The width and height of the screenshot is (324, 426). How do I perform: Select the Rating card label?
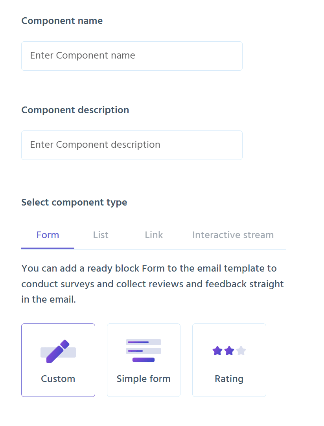[229, 379]
